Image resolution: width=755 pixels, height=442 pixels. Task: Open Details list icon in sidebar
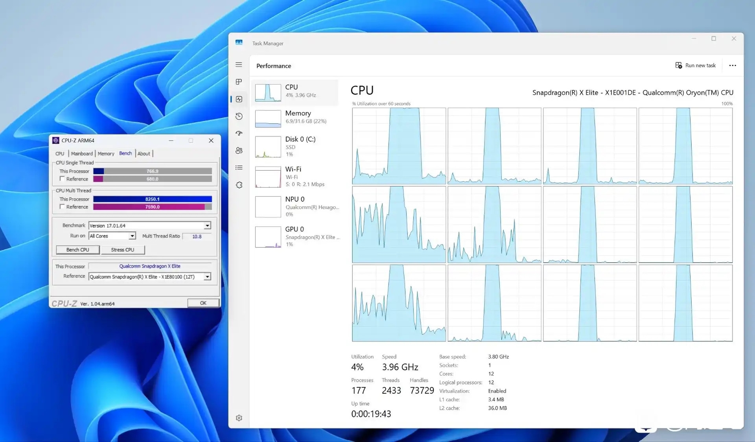[239, 168]
